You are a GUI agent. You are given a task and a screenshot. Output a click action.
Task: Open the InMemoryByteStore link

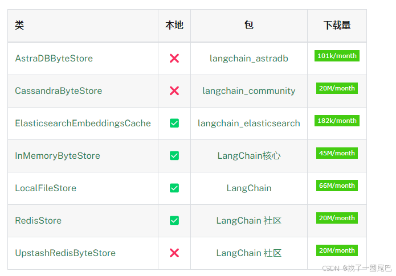click(x=58, y=156)
